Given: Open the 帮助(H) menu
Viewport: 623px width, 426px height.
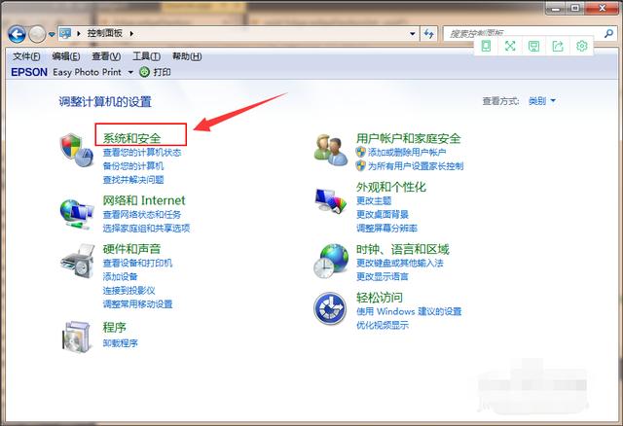Looking at the screenshot, I should click(x=187, y=56).
